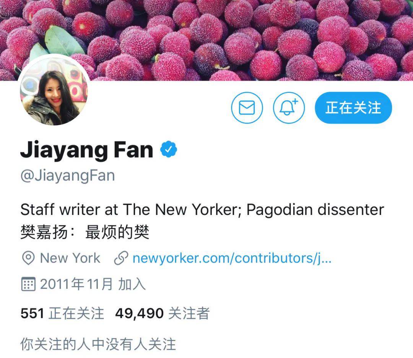The width and height of the screenshot is (413, 358).
Task: Click the Jiayang Fan display name
Action: coord(87,150)
